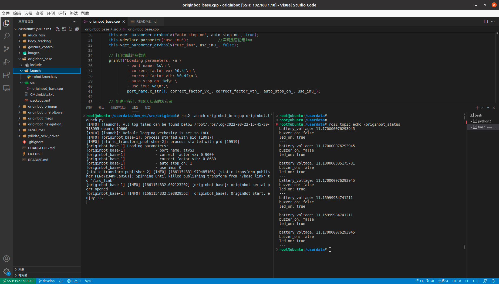Open the Search view in activity bar
Viewport: 499px width, 284px height.
[x=6, y=36]
